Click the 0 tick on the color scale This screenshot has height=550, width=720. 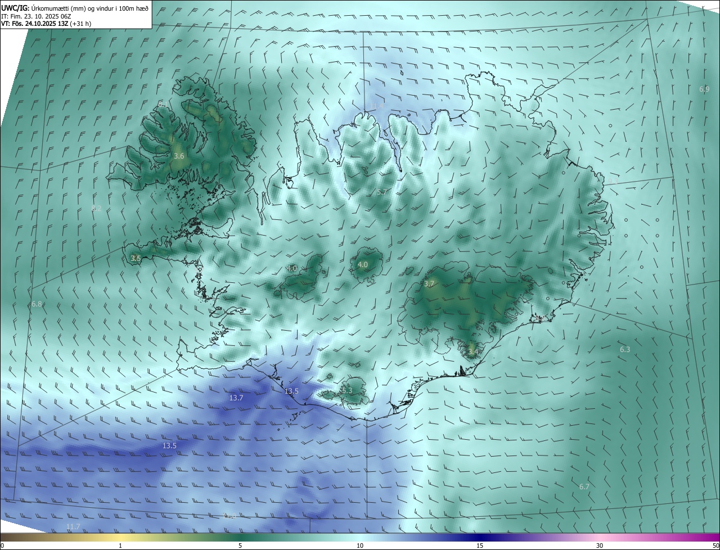(x=2, y=546)
